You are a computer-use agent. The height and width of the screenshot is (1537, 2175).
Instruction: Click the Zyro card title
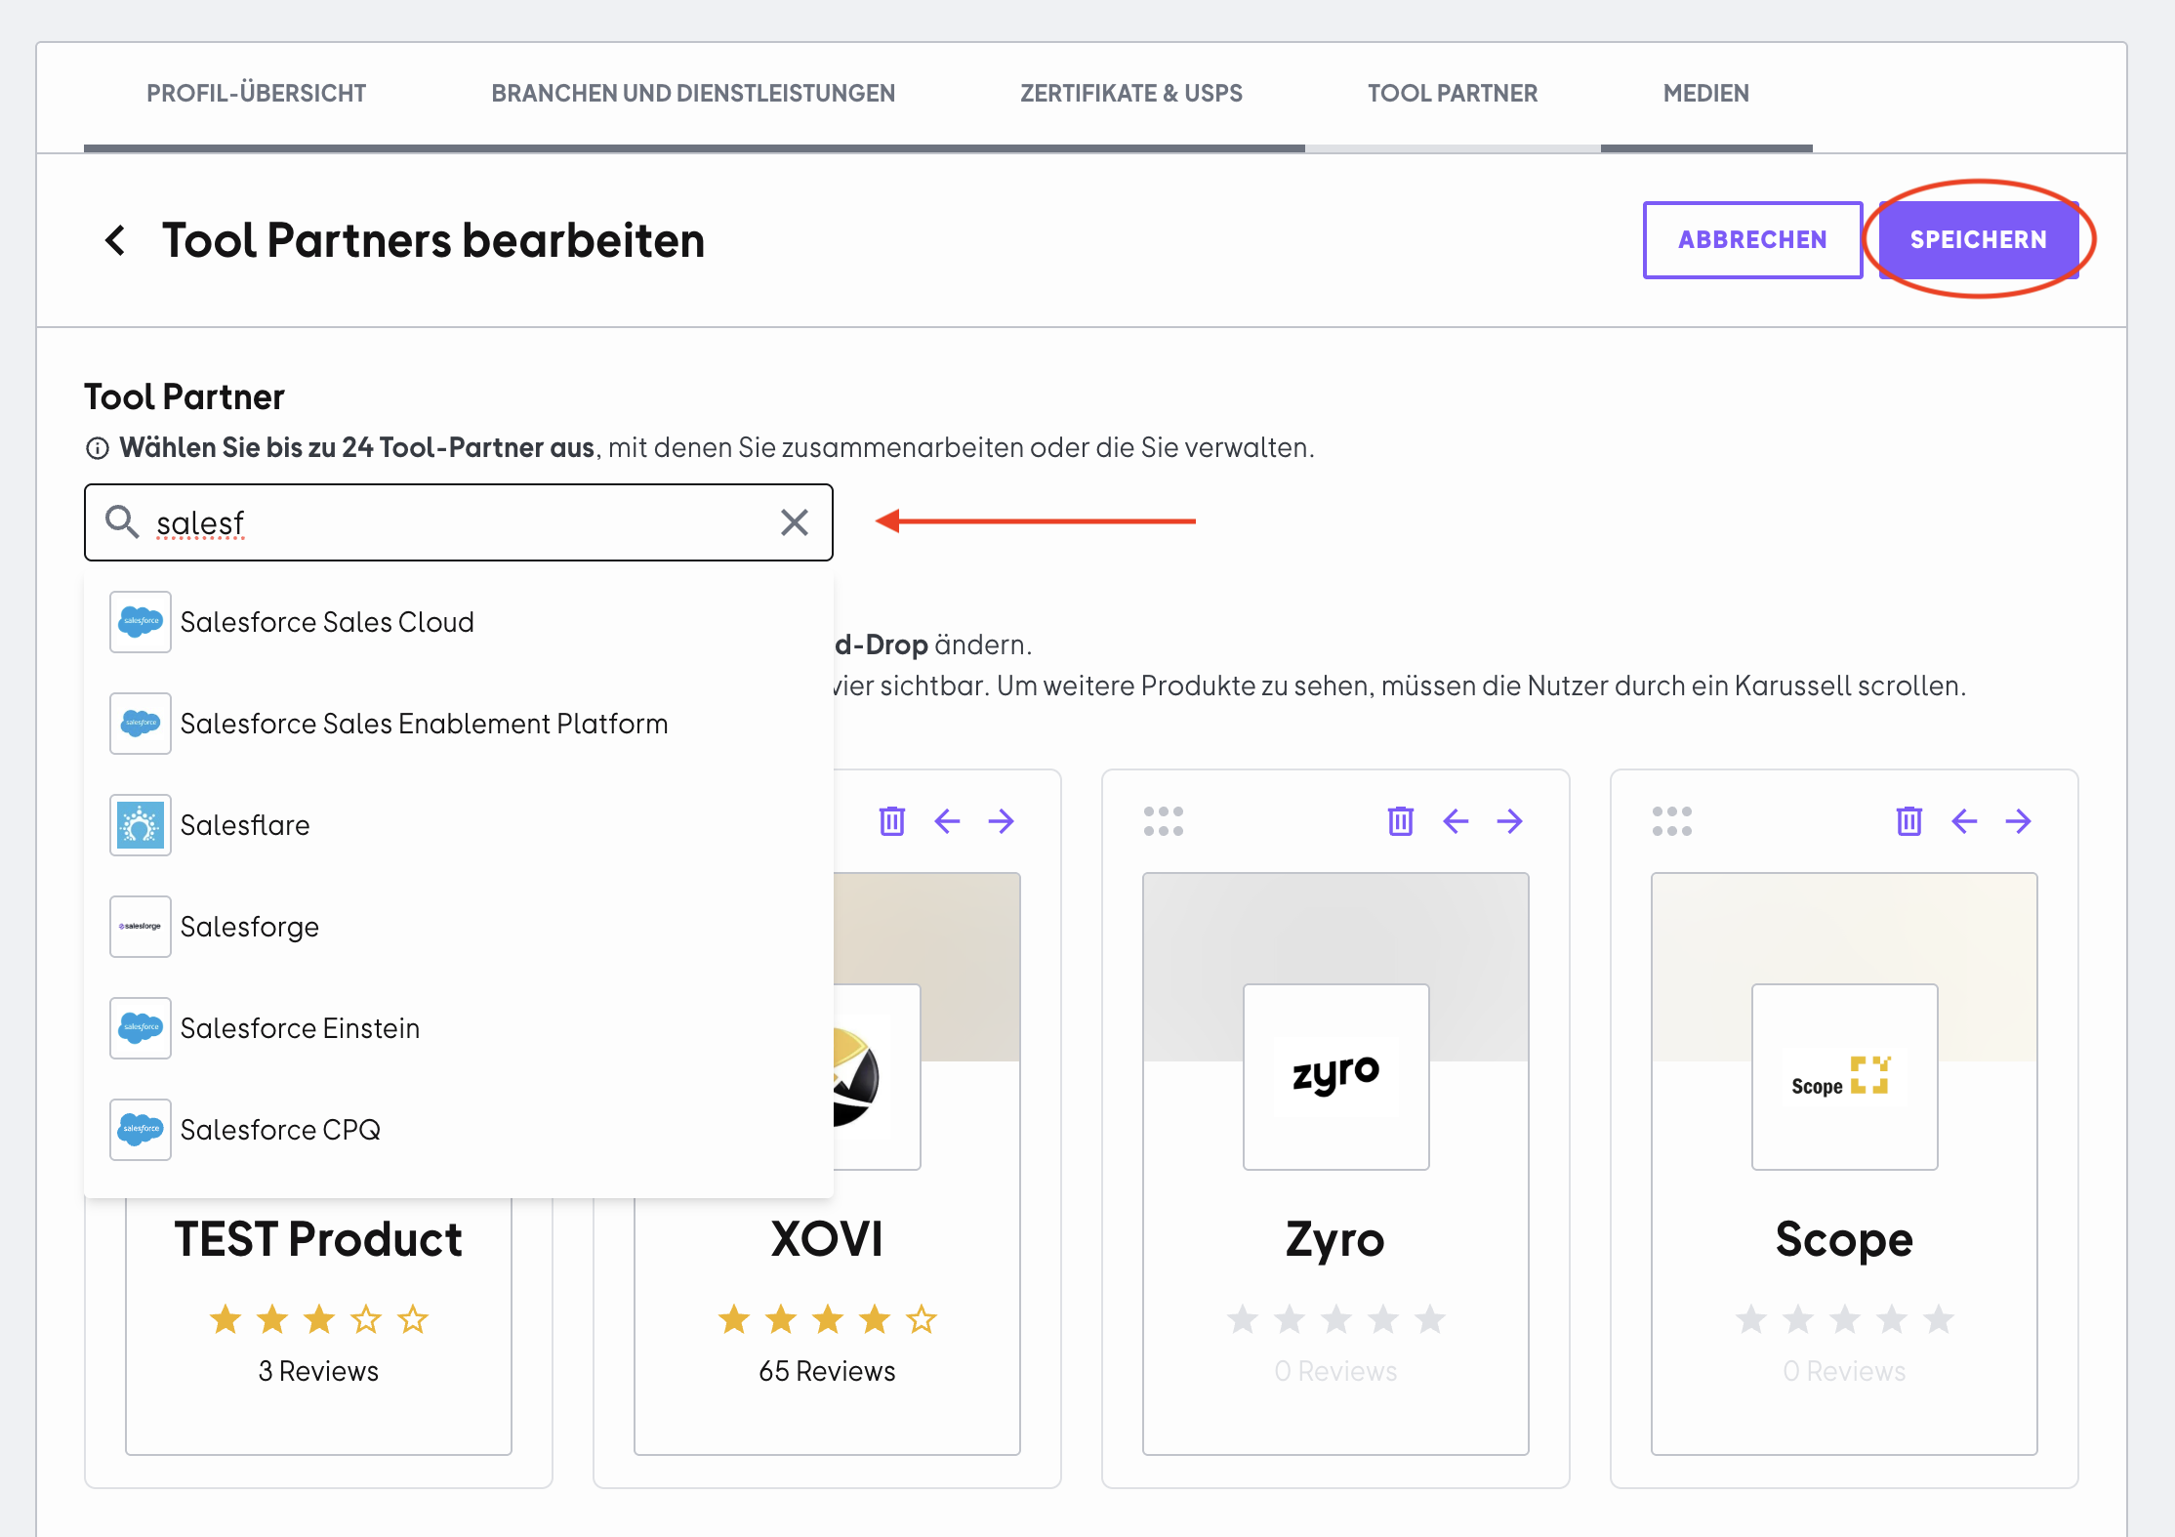coord(1335,1241)
